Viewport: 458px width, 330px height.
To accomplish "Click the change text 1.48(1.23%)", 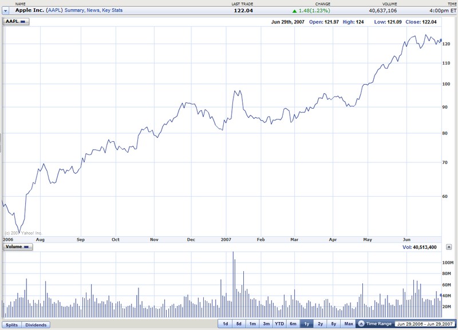I will [x=314, y=11].
